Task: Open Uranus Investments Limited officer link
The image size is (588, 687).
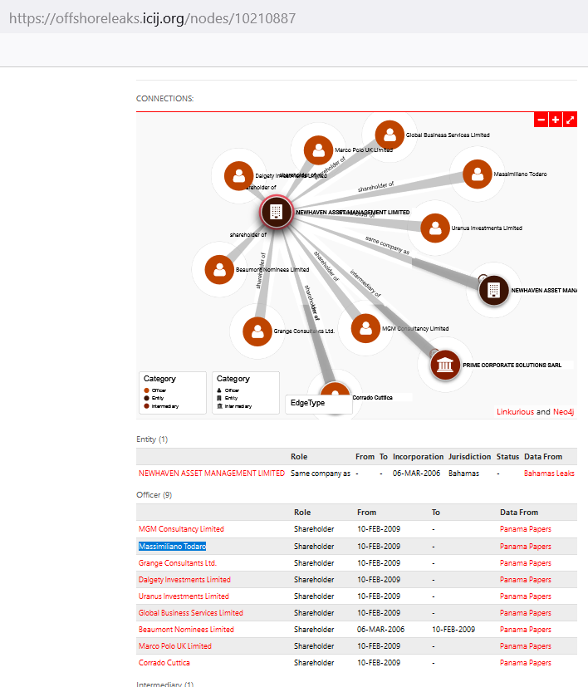Action: 184,596
